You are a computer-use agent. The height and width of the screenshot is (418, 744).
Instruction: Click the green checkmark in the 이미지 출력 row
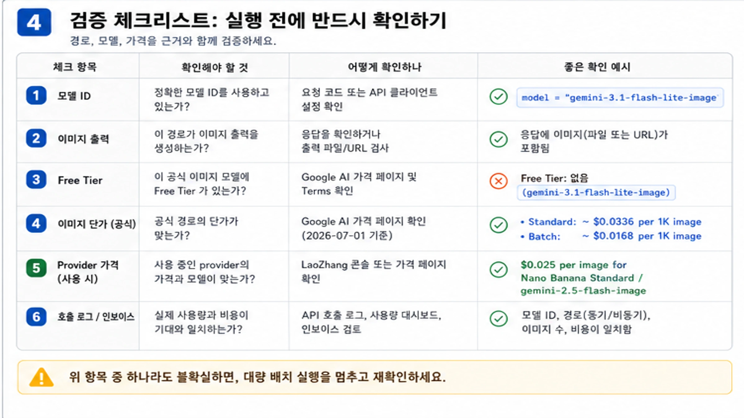[x=498, y=139]
